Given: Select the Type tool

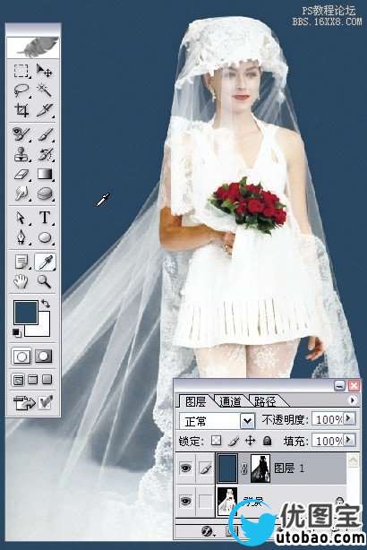Looking at the screenshot, I should pos(45,218).
